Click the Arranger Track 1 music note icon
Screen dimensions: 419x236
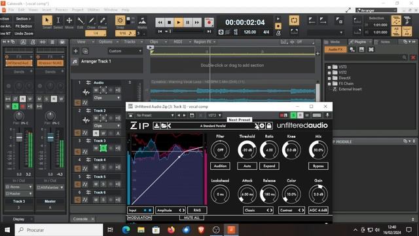click(75, 62)
